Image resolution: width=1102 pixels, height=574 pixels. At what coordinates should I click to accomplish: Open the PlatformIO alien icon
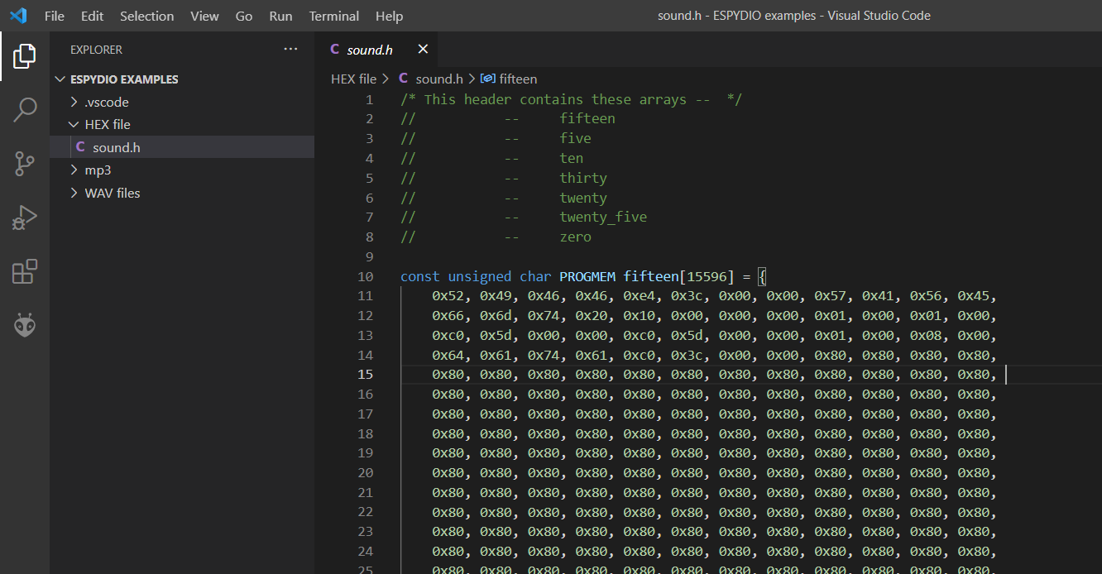(25, 325)
